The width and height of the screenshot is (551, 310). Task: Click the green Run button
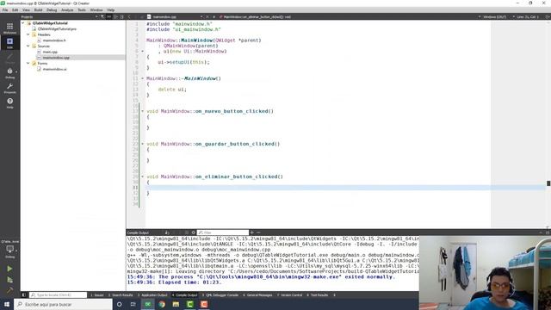(9, 269)
